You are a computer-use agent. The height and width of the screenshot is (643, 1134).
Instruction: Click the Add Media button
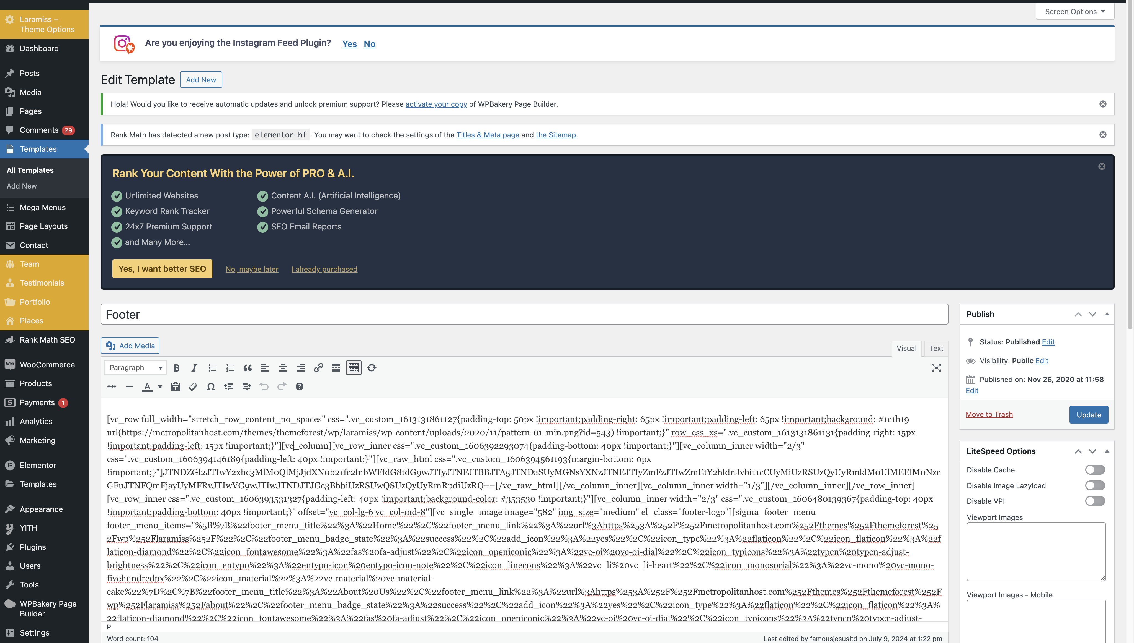130,346
